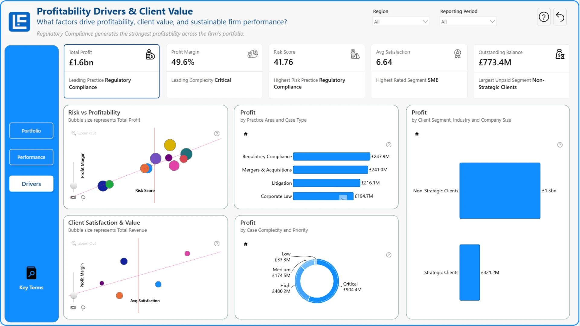Click the dark blue bubble in Client Satisfaction
This screenshot has width=580, height=326.
click(124, 261)
